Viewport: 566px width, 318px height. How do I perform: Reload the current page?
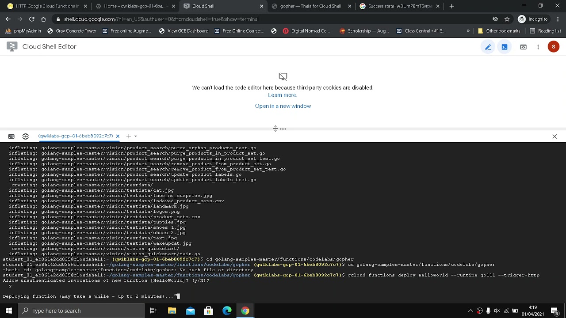[32, 19]
